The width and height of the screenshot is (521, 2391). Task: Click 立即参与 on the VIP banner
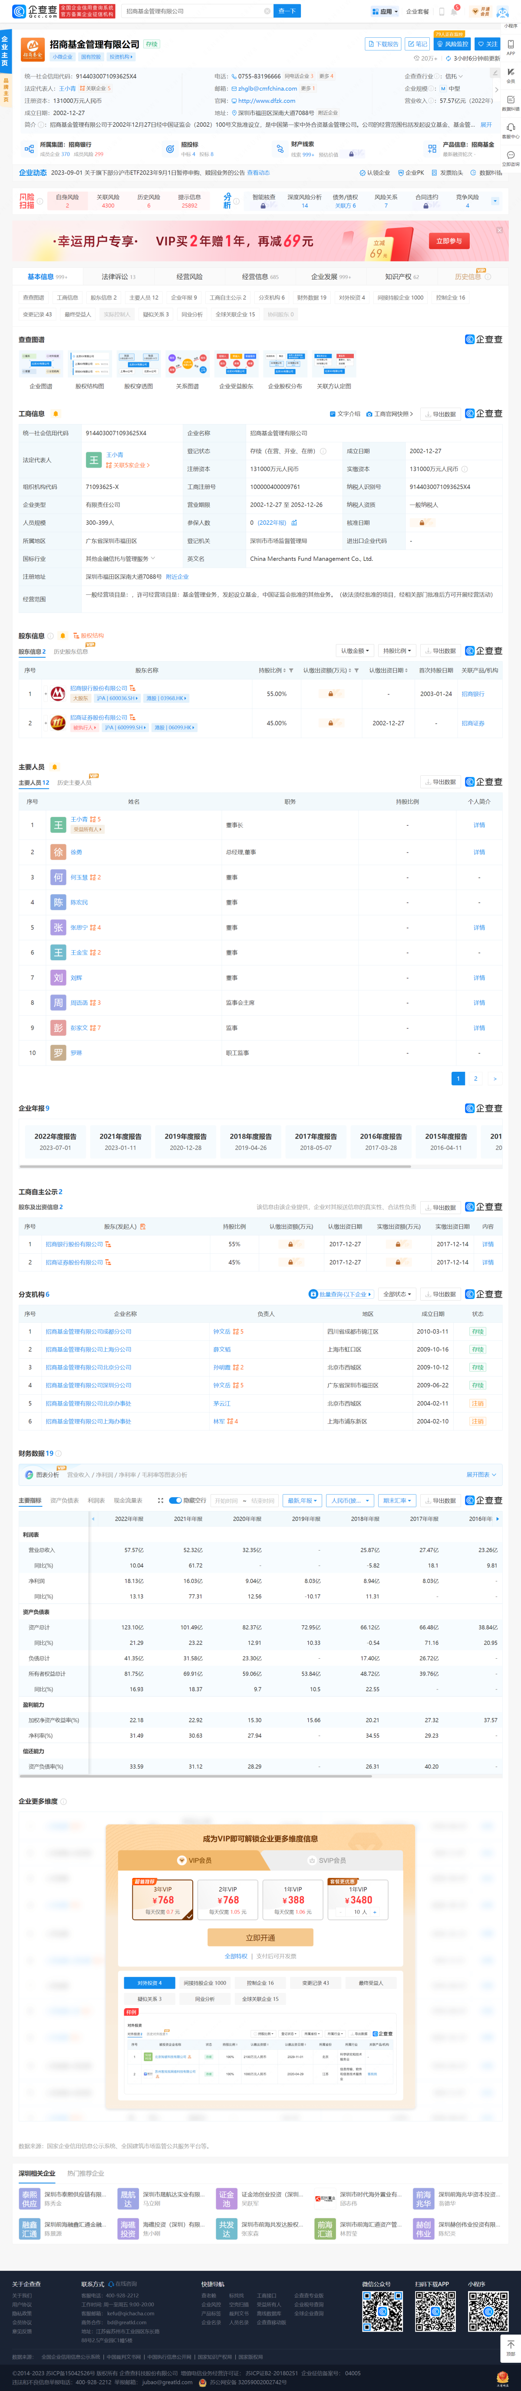(448, 241)
